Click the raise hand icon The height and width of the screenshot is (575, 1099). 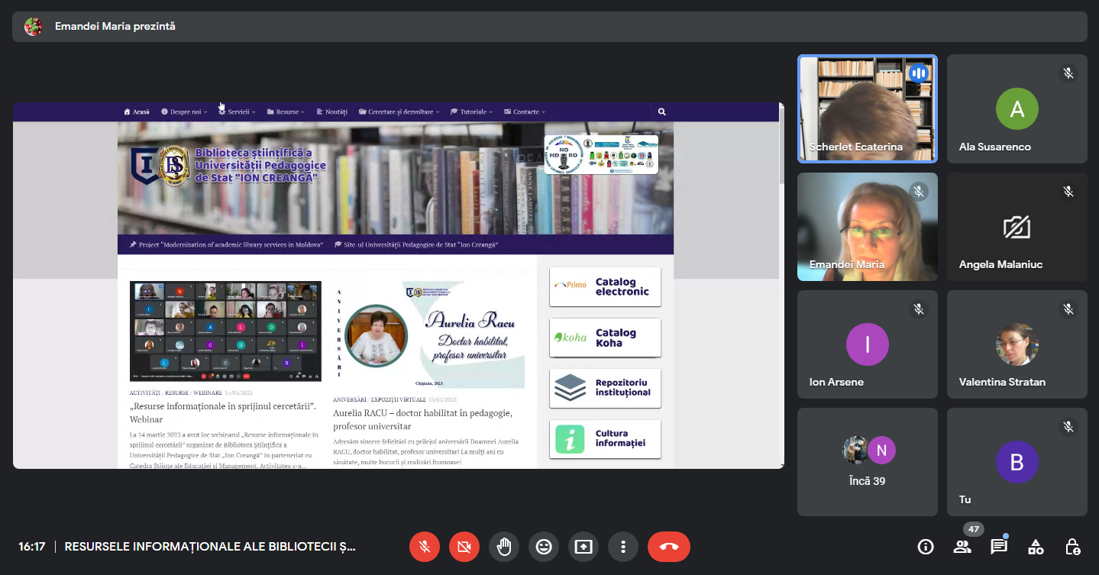click(x=504, y=547)
